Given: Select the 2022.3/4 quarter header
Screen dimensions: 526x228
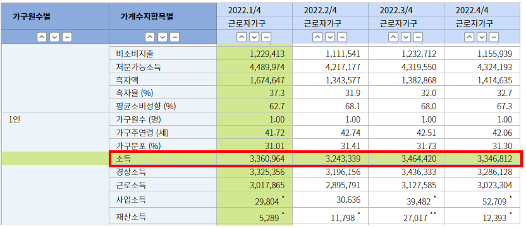Looking at the screenshot, I should point(396,10).
